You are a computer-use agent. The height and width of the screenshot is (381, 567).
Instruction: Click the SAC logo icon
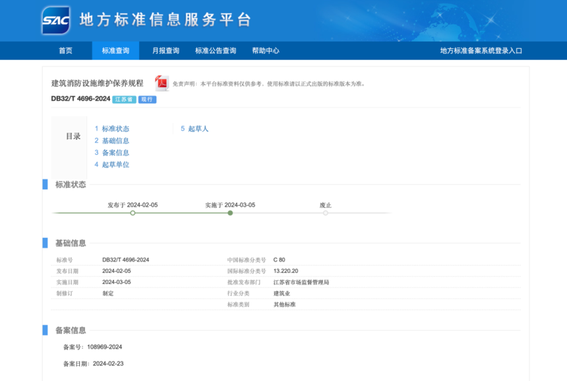[x=55, y=20]
